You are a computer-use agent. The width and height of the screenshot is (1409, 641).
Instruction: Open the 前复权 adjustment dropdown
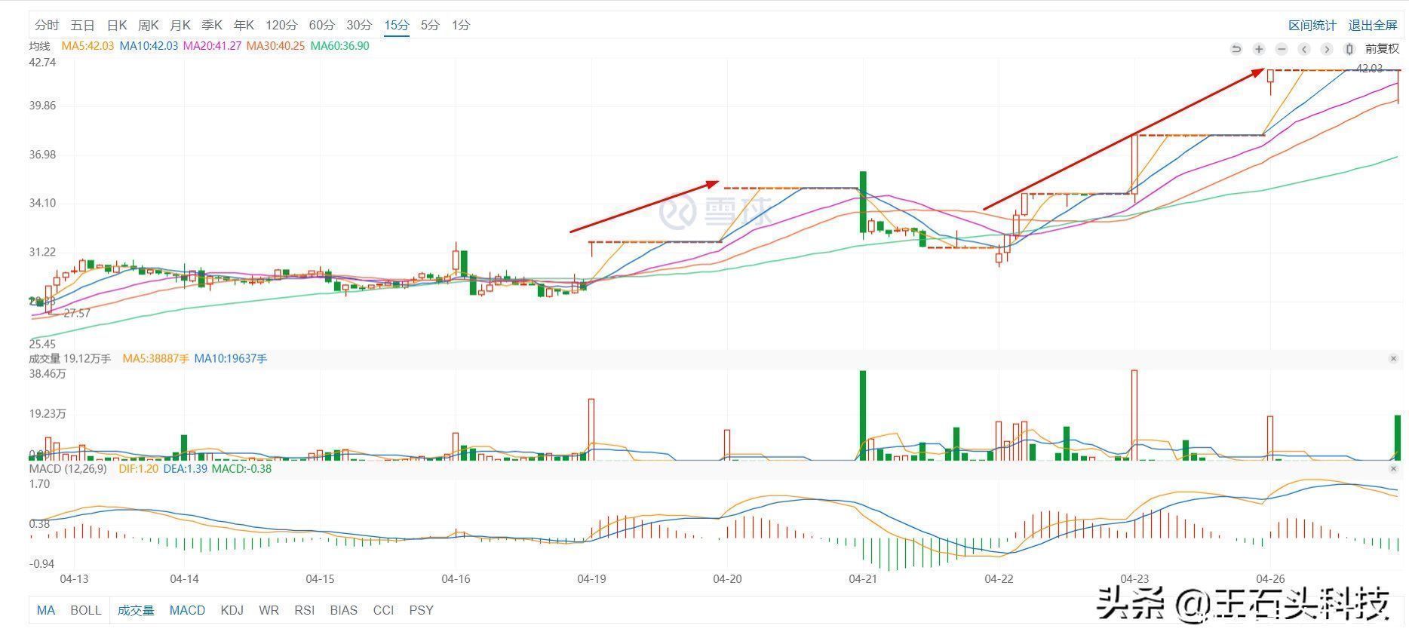pyautogui.click(x=1382, y=49)
